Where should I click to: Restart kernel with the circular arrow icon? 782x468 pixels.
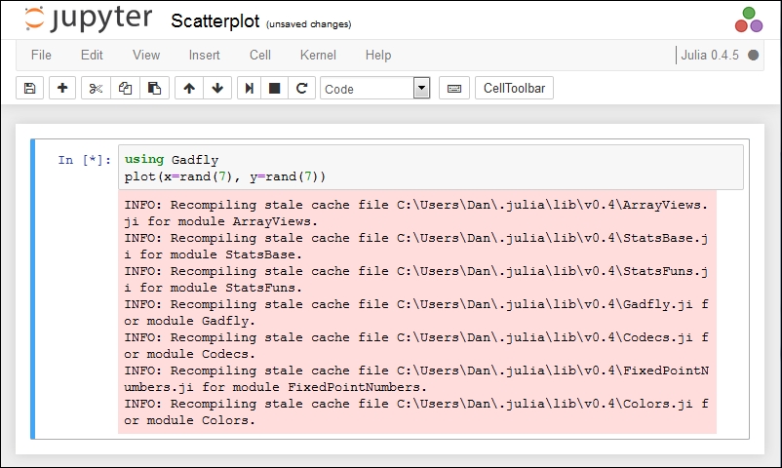[301, 89]
